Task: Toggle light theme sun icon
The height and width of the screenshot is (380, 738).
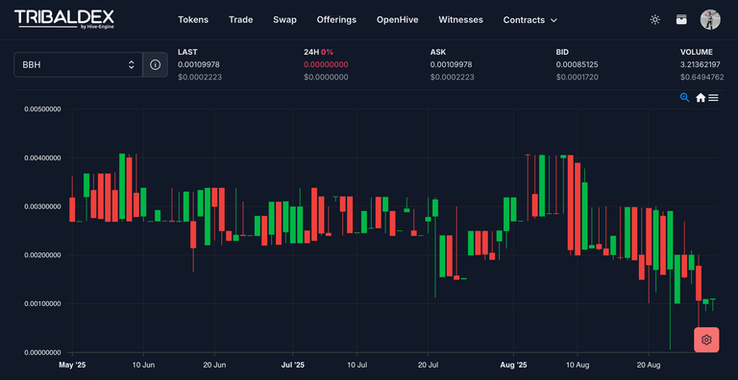Action: point(654,20)
